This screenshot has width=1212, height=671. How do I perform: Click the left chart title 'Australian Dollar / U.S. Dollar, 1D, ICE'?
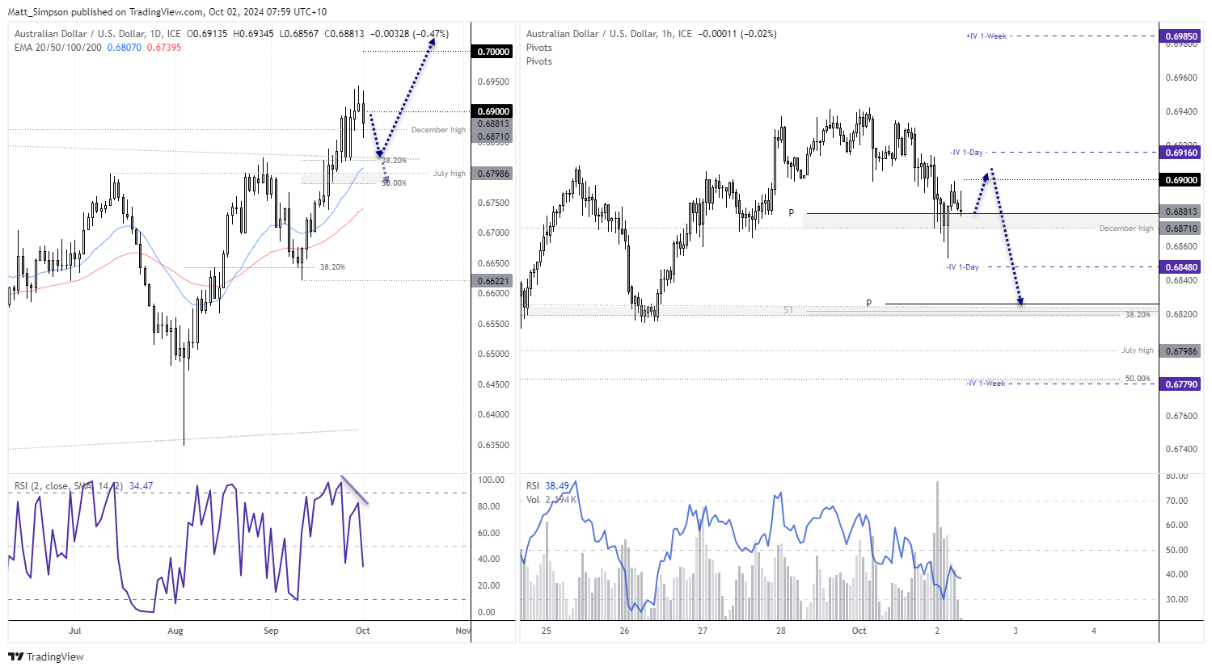[x=98, y=34]
